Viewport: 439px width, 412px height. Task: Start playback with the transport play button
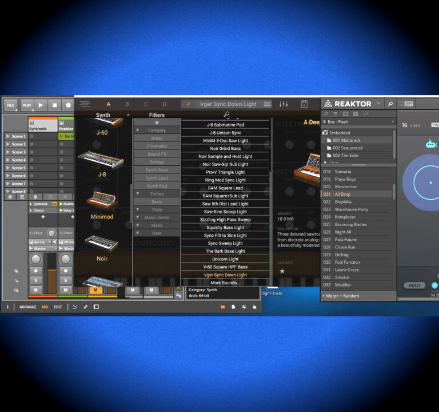pyautogui.click(x=41, y=105)
